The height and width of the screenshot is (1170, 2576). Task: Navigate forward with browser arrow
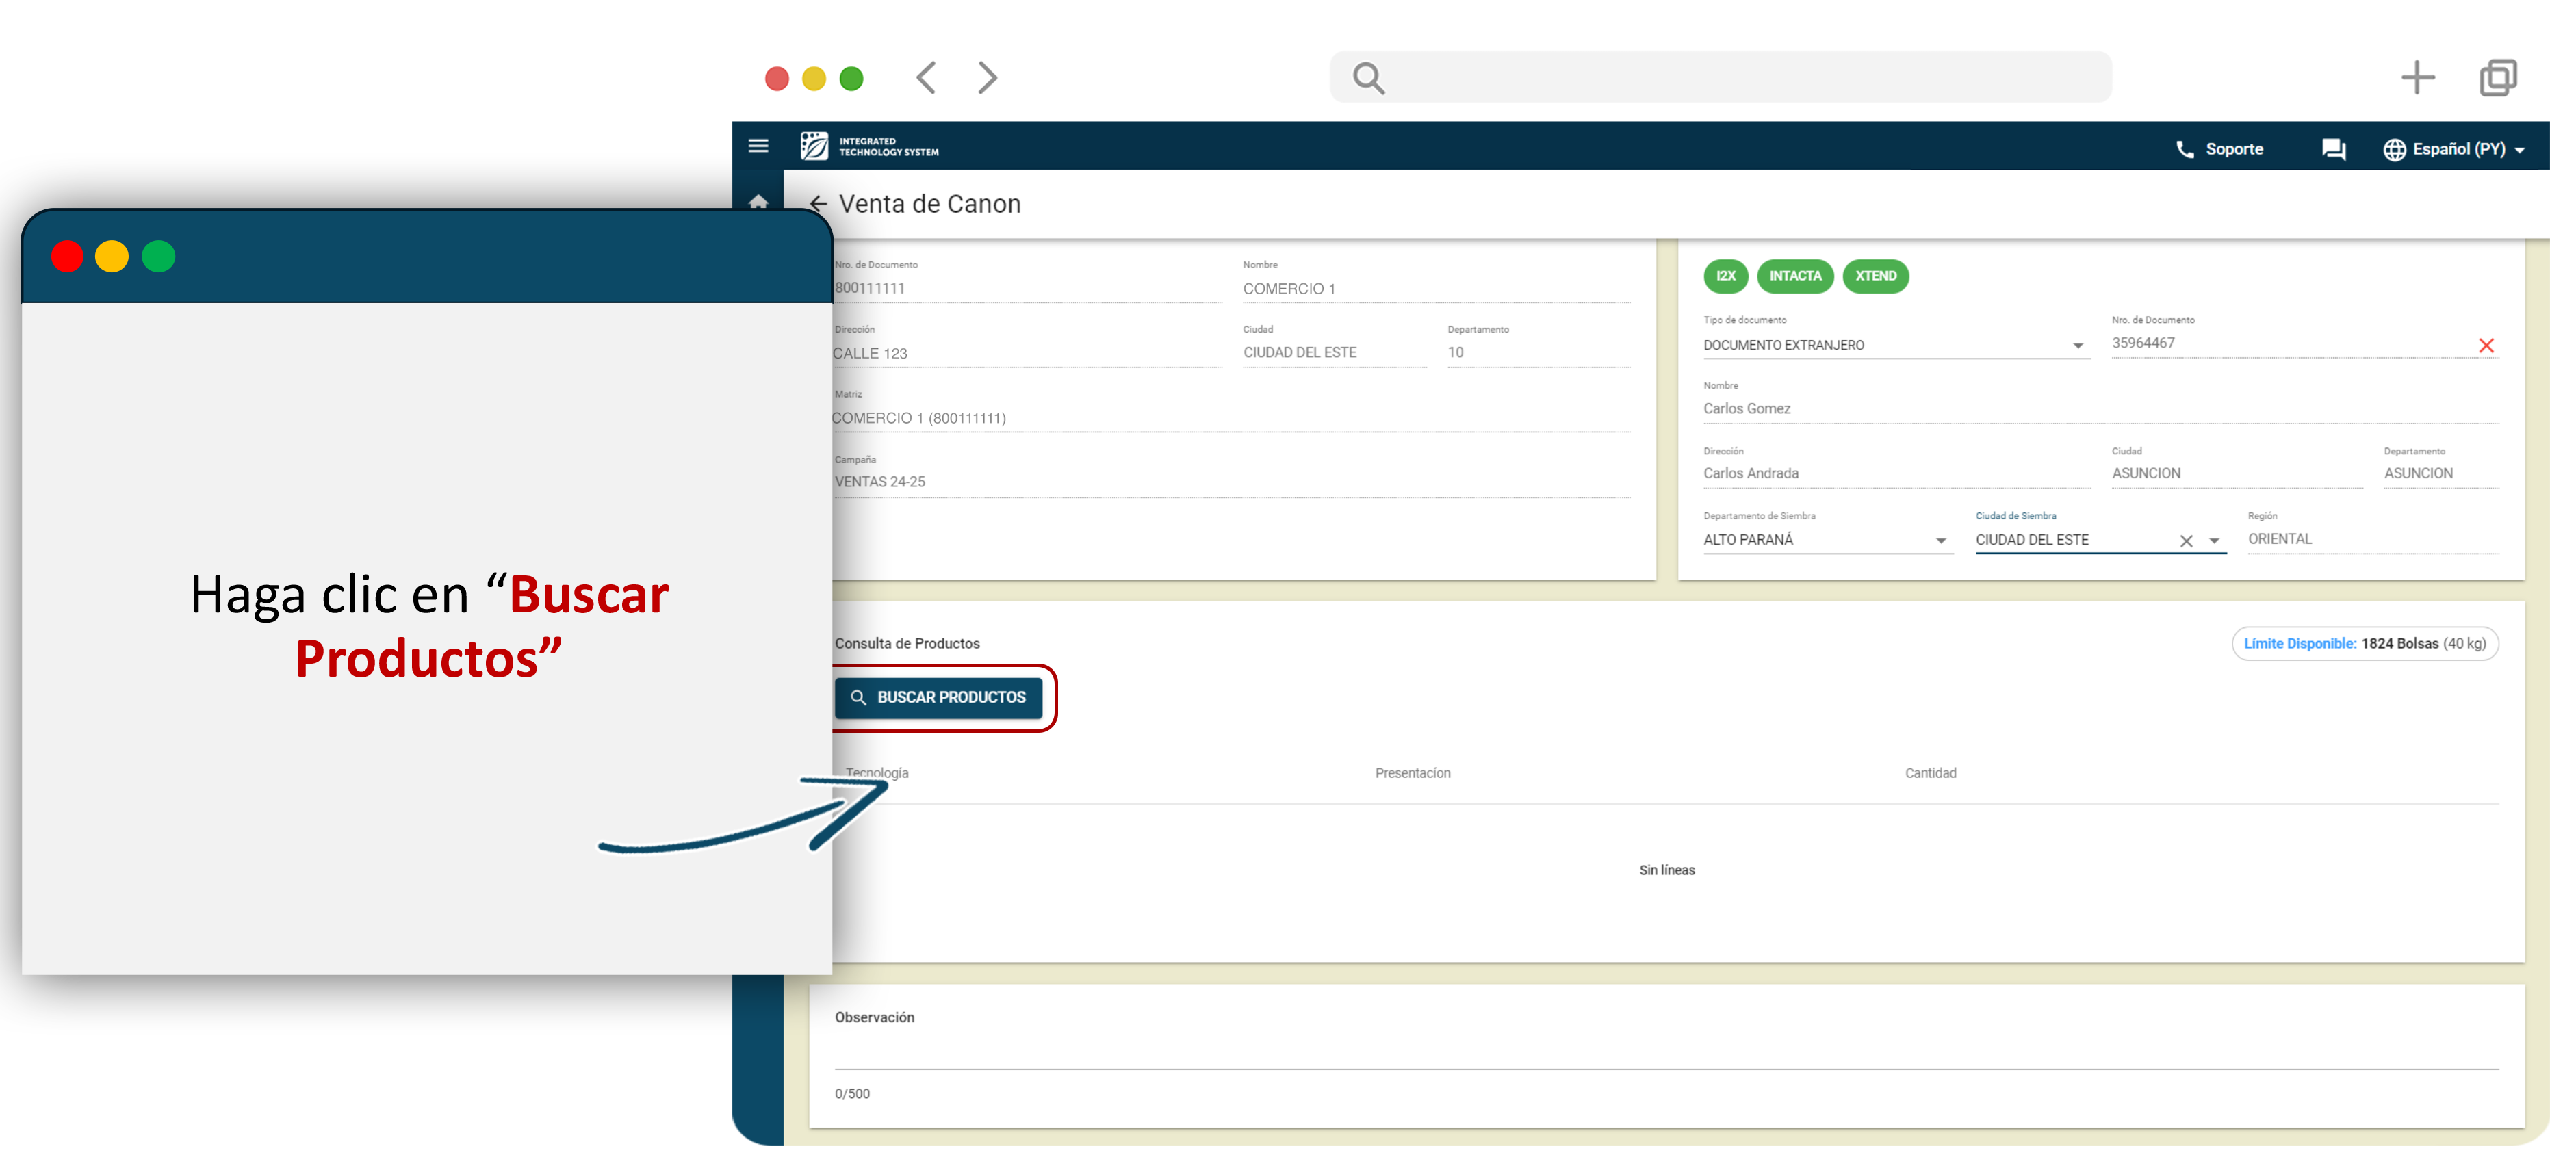click(x=987, y=77)
